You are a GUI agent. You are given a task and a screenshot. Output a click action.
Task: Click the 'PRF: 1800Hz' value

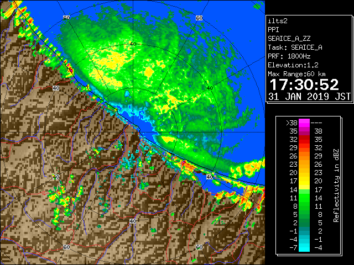coord(289,56)
